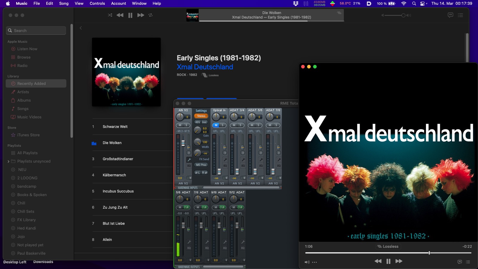
Task: Expand 9/10 ADAT output with arrow button
Action: coord(226,260)
